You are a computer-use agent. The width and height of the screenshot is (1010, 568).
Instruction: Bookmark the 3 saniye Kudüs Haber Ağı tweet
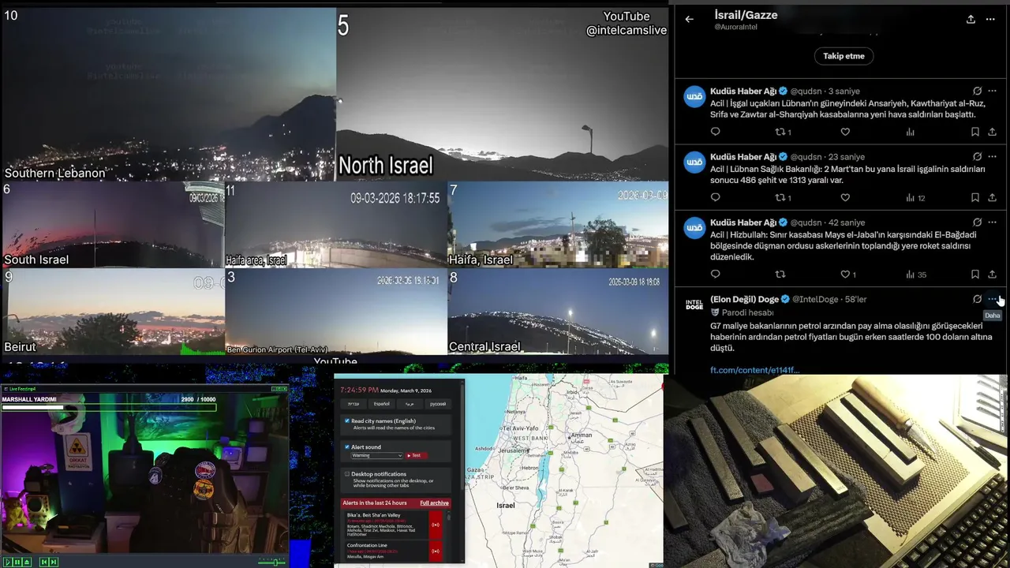click(975, 132)
